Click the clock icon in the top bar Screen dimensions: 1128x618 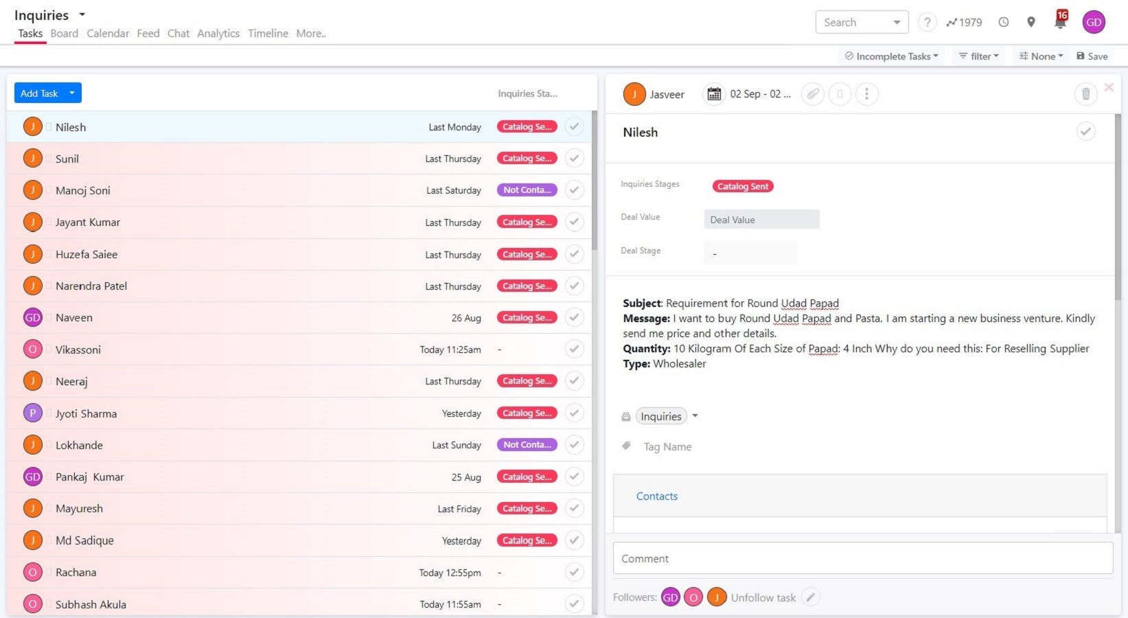tap(1003, 22)
